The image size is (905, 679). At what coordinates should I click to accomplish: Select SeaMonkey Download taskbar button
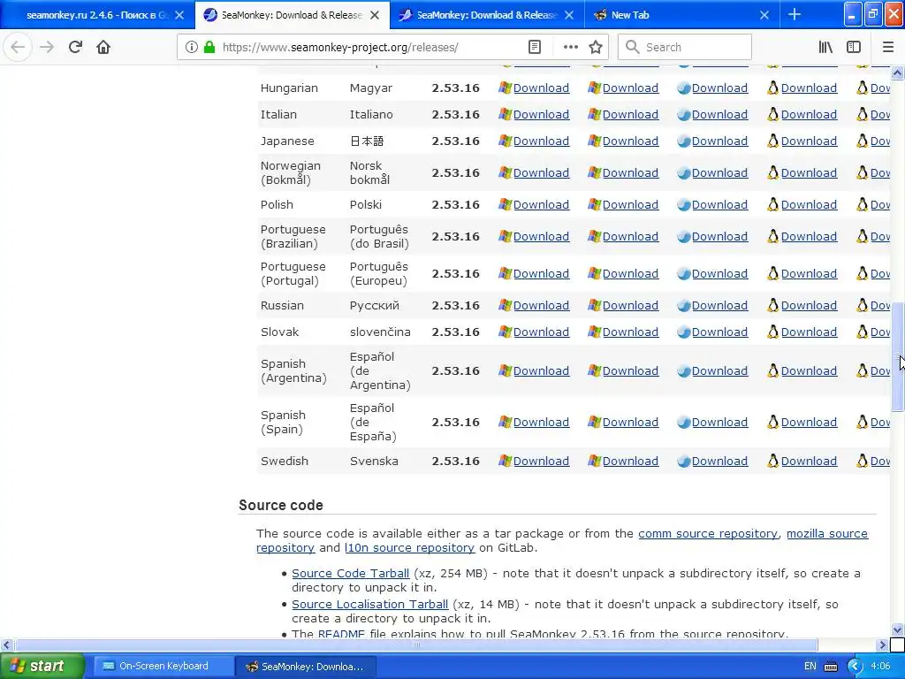click(305, 666)
